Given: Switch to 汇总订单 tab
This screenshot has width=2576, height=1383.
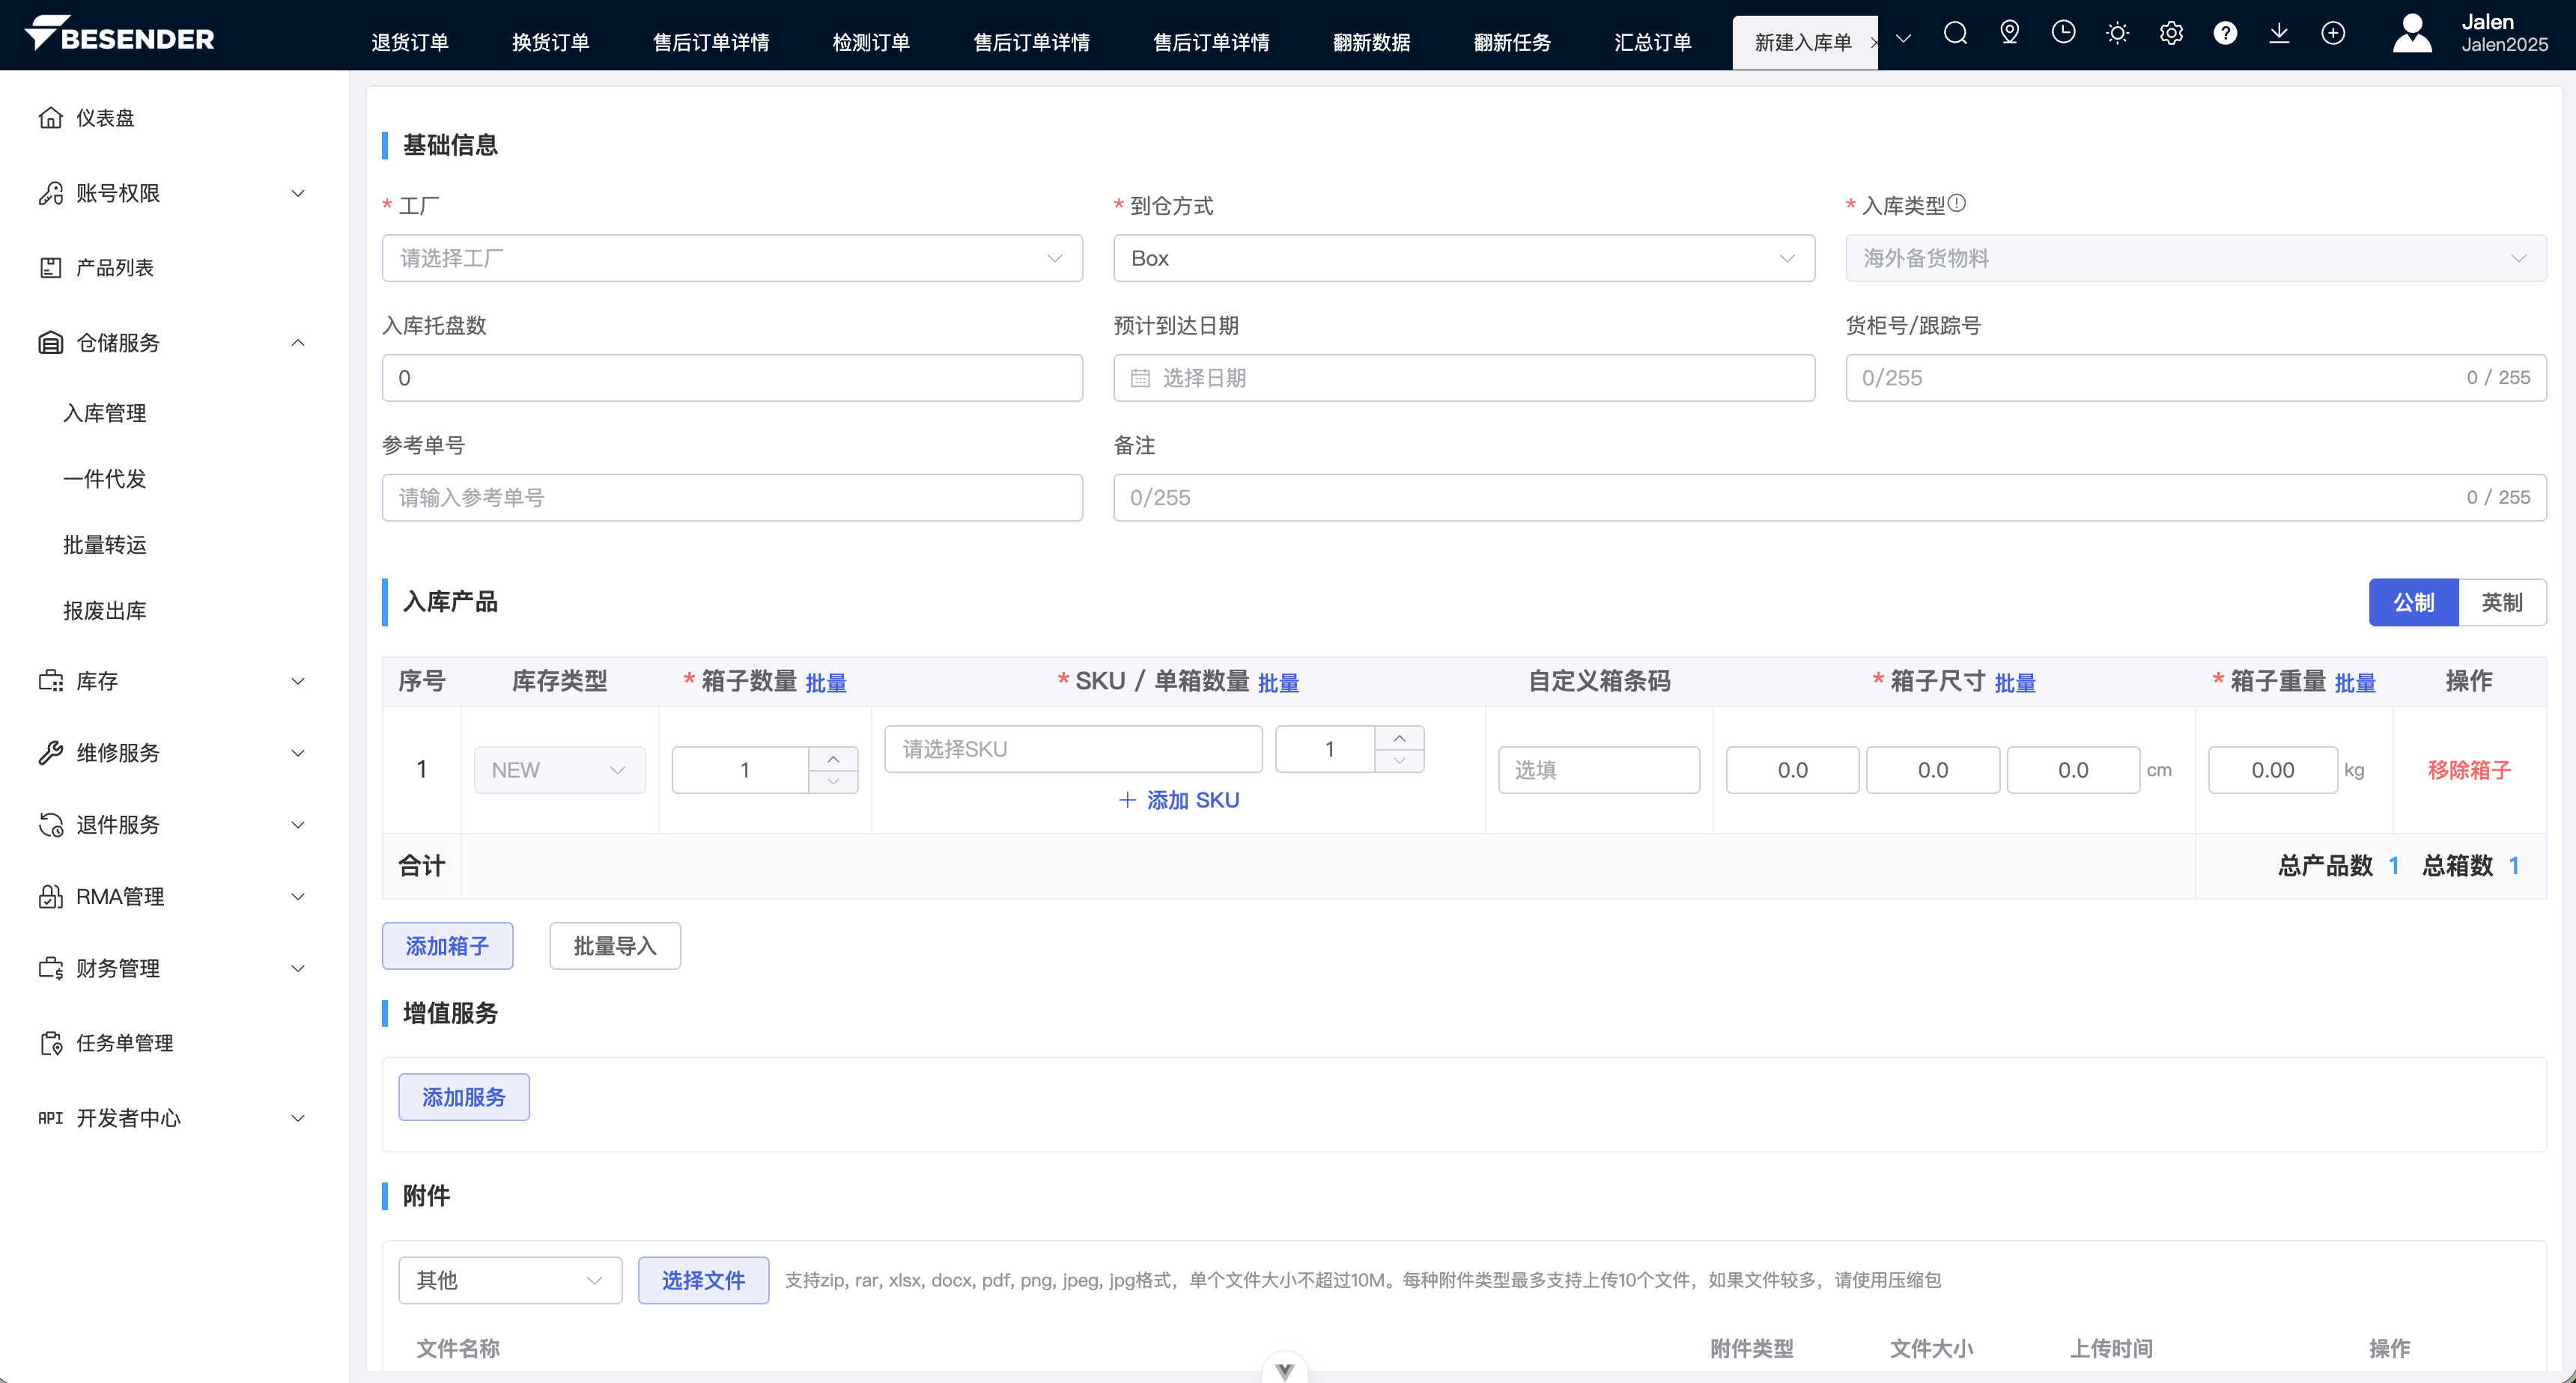Looking at the screenshot, I should coord(1653,43).
